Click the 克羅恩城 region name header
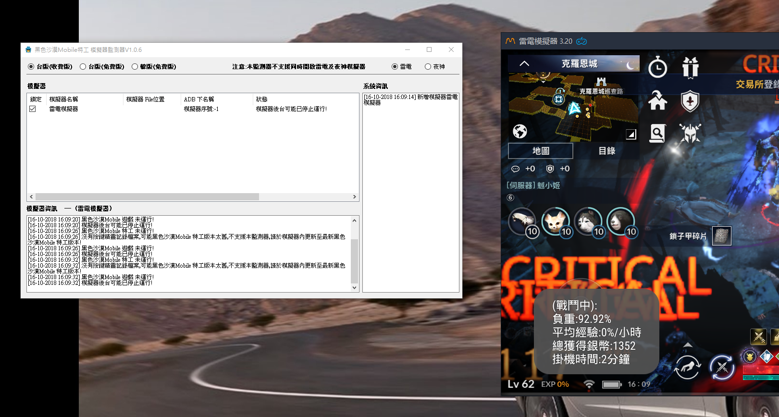The width and height of the screenshot is (779, 417). coord(580,63)
